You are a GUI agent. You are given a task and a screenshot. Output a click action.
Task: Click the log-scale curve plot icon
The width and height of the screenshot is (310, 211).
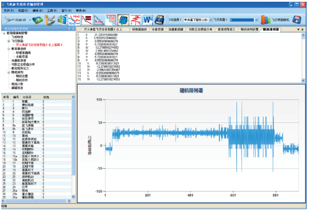coord(99,20)
